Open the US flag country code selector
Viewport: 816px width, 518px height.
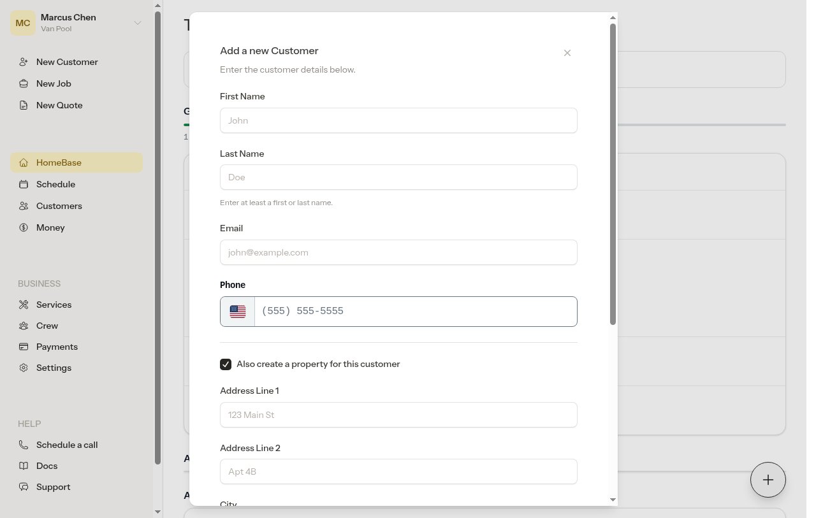tap(238, 312)
